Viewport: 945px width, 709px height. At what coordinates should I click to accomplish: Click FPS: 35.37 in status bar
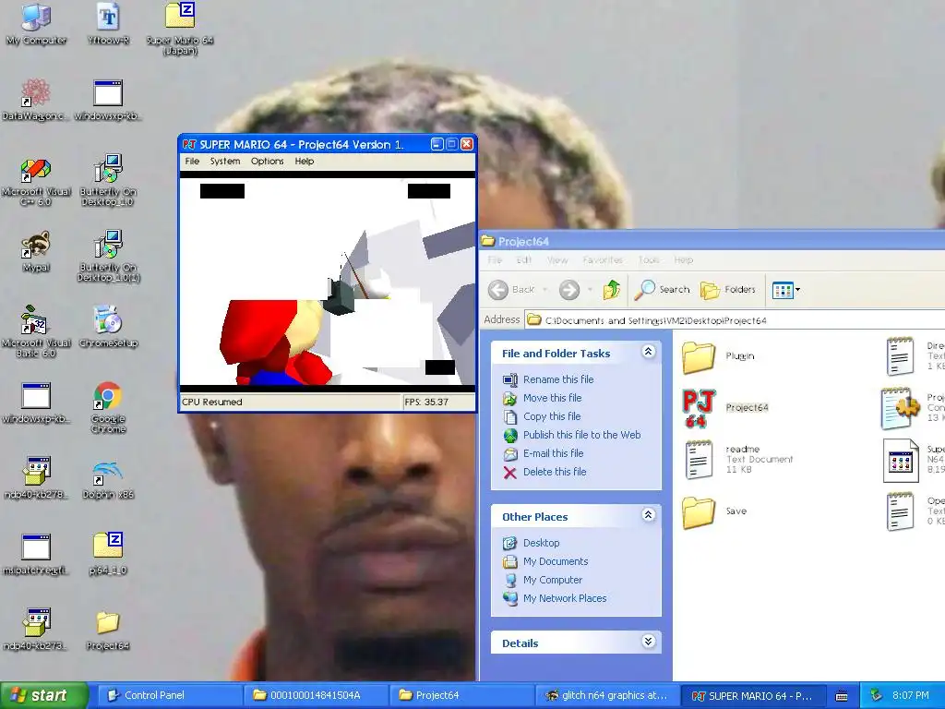pos(426,403)
